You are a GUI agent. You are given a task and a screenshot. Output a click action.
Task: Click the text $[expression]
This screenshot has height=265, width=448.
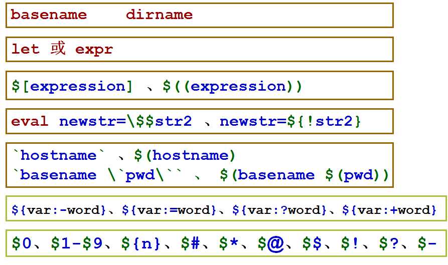72,86
